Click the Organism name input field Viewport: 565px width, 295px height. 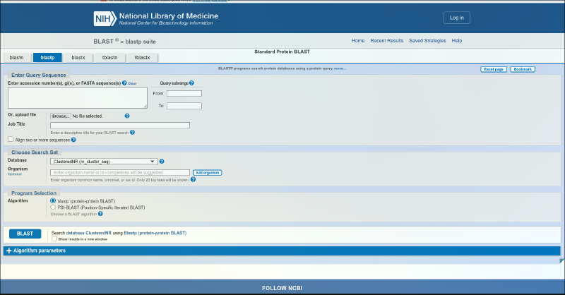tap(120, 172)
